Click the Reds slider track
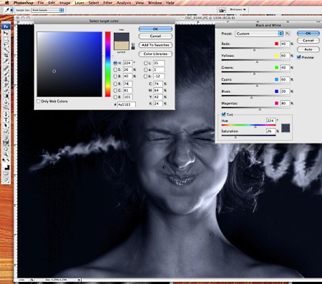Image resolution: width=322 pixels, height=284 pixels. (255, 48)
